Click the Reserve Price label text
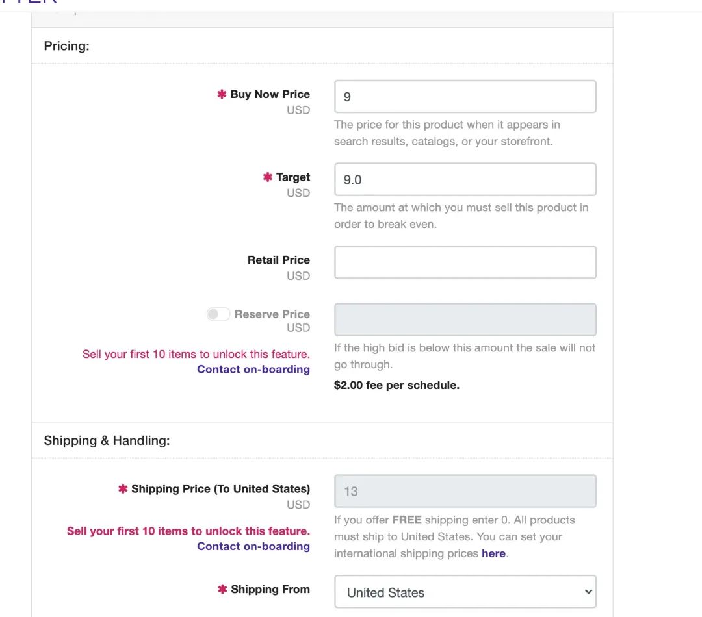Screen dimensions: 702x617 272,314
